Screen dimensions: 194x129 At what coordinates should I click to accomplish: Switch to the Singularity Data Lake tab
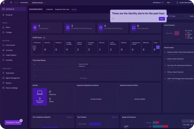[62, 9]
